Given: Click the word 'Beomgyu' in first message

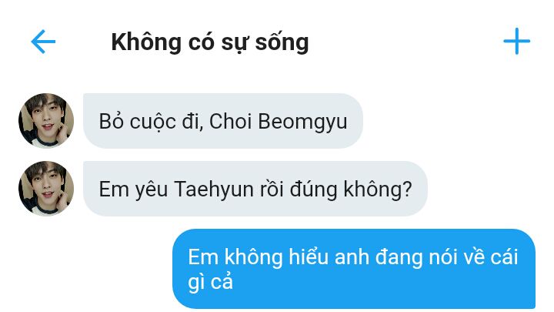Looking at the screenshot, I should point(302,122).
